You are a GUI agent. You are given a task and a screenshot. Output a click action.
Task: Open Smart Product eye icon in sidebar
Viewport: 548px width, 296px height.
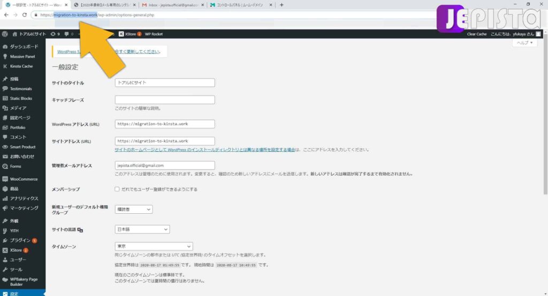pos(5,147)
